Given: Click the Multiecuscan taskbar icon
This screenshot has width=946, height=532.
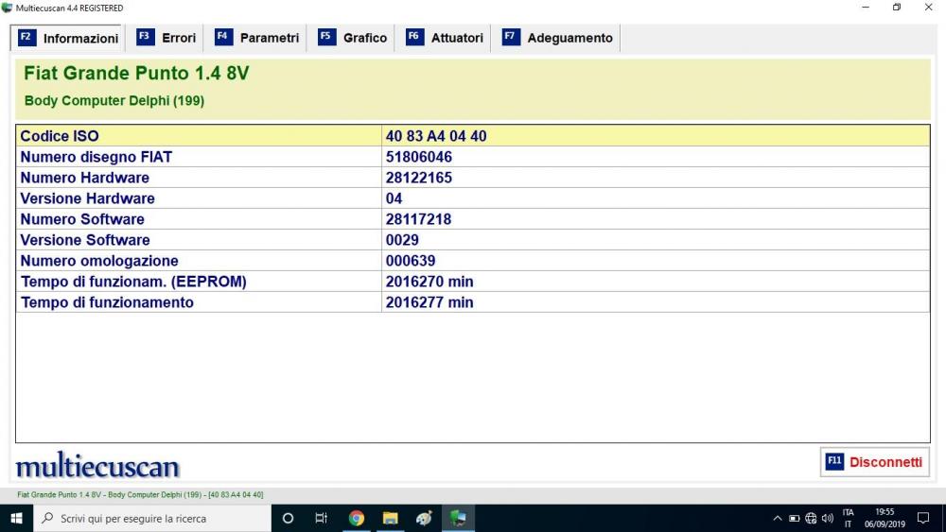Looking at the screenshot, I should click(x=458, y=518).
